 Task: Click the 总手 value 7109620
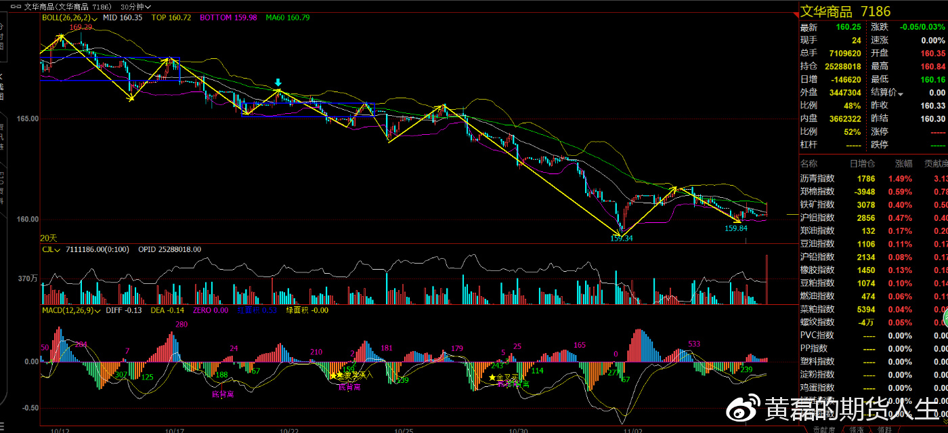pyautogui.click(x=844, y=54)
